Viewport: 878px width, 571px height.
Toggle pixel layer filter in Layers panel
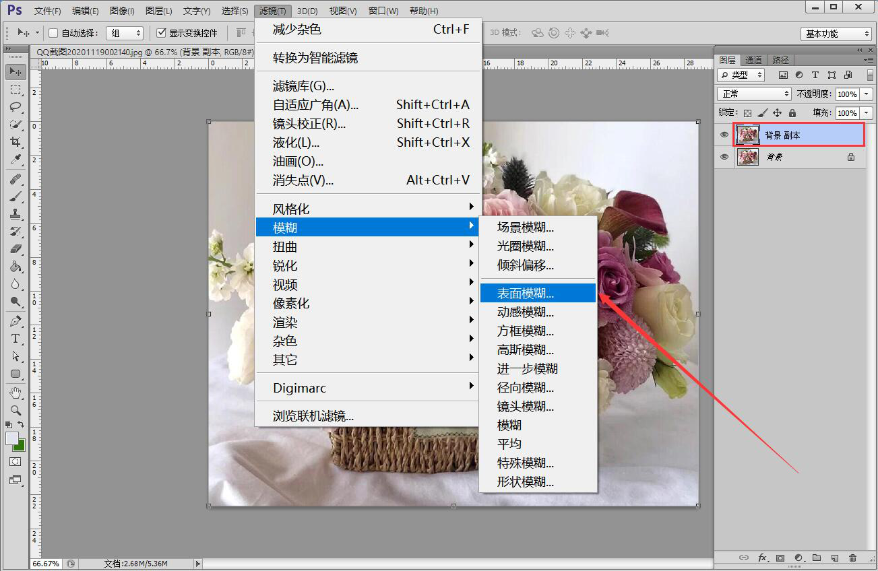click(783, 75)
